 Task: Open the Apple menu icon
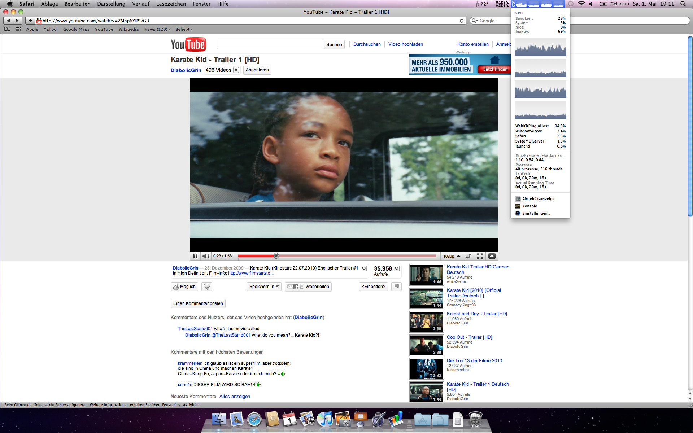pyautogui.click(x=10, y=4)
